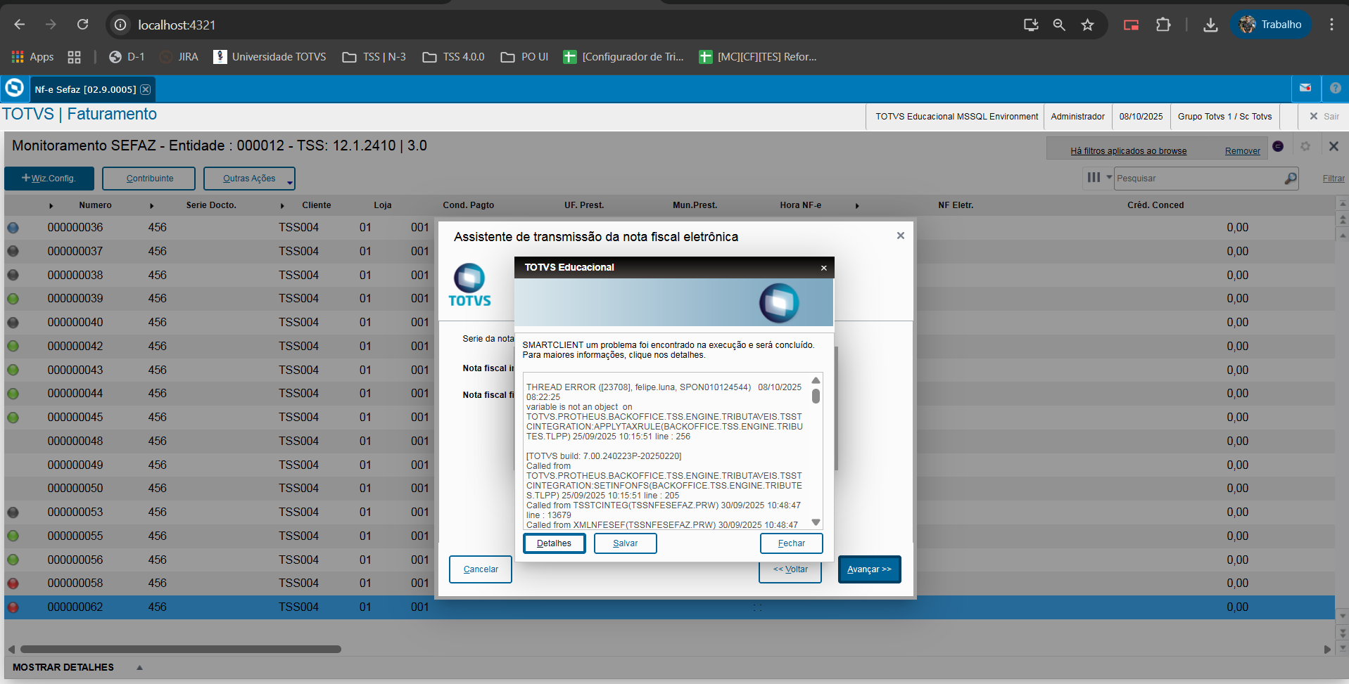
Task: Open the Universidade TOTVS bookmark
Action: click(x=270, y=57)
